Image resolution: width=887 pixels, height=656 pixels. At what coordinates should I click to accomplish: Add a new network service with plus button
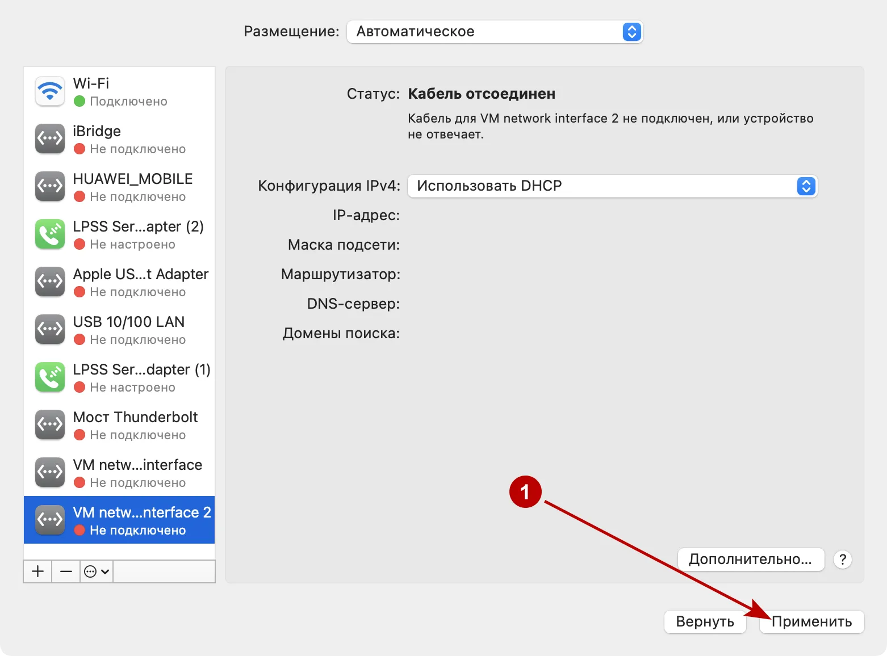(37, 571)
